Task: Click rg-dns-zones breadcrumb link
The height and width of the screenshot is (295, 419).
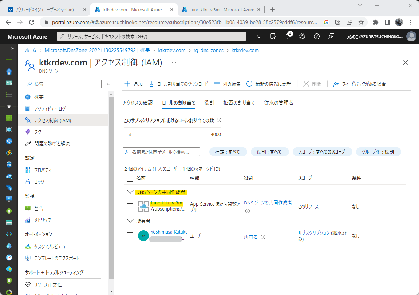Action: coord(209,50)
